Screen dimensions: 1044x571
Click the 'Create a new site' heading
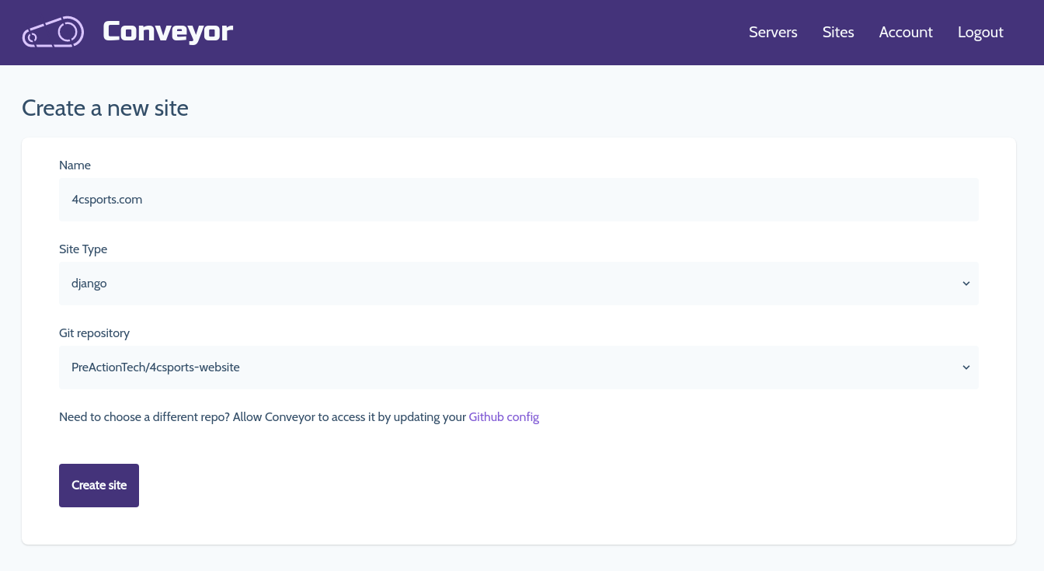(x=105, y=108)
